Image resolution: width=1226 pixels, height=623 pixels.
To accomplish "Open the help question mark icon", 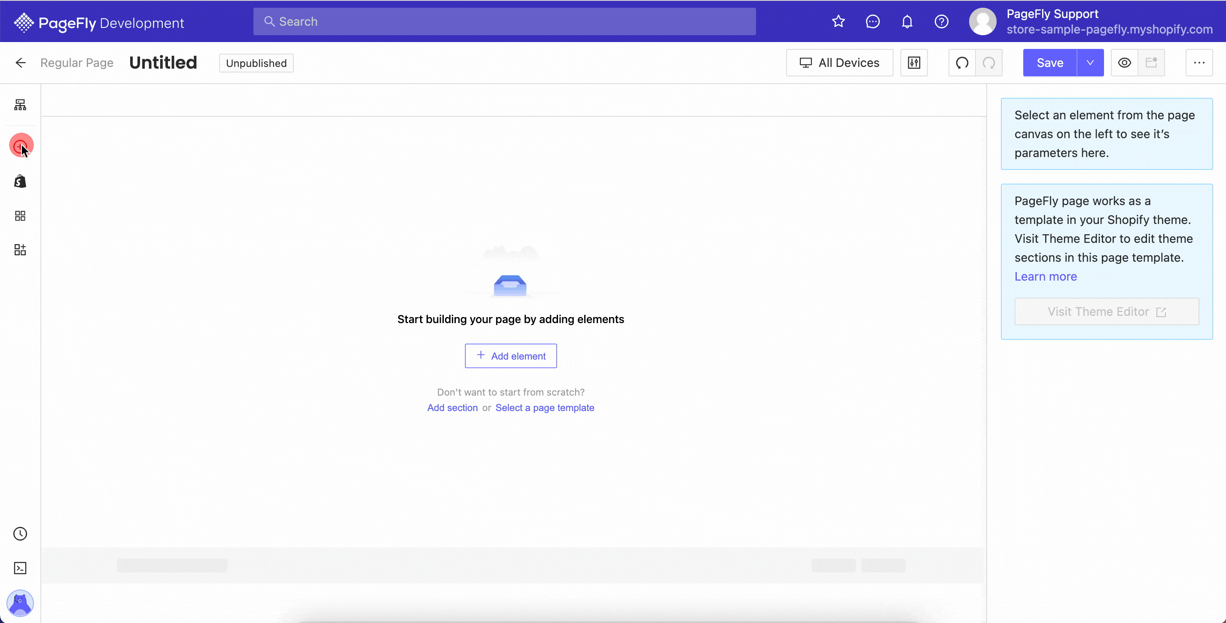I will coord(941,21).
